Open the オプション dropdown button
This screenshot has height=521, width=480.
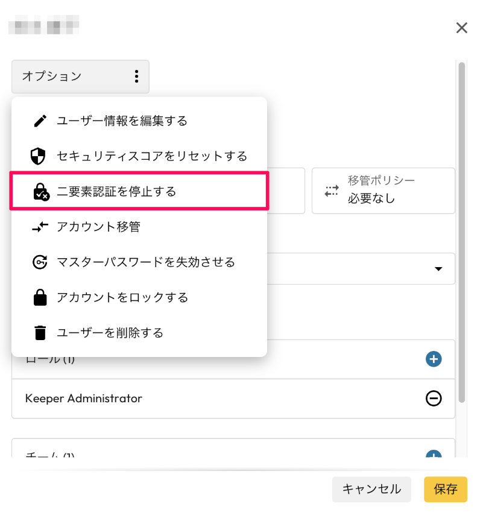(x=80, y=77)
